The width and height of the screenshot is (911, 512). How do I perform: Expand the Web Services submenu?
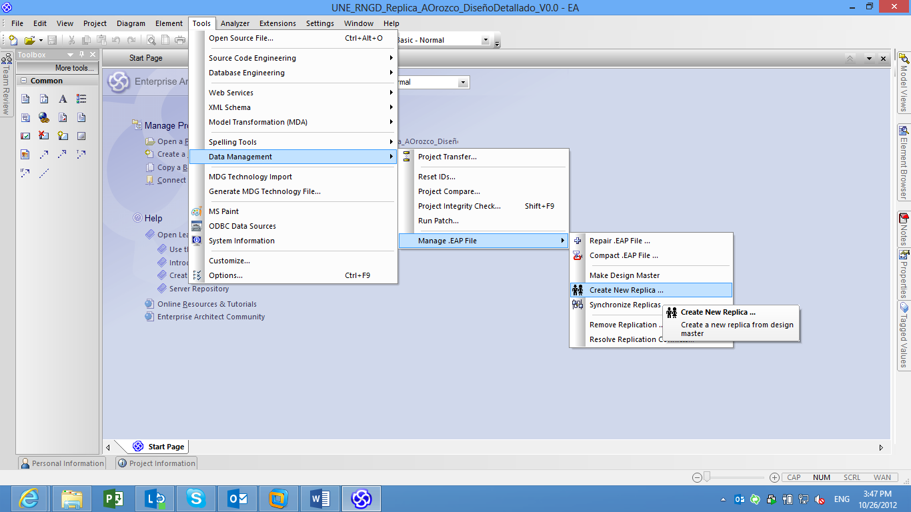coord(293,93)
